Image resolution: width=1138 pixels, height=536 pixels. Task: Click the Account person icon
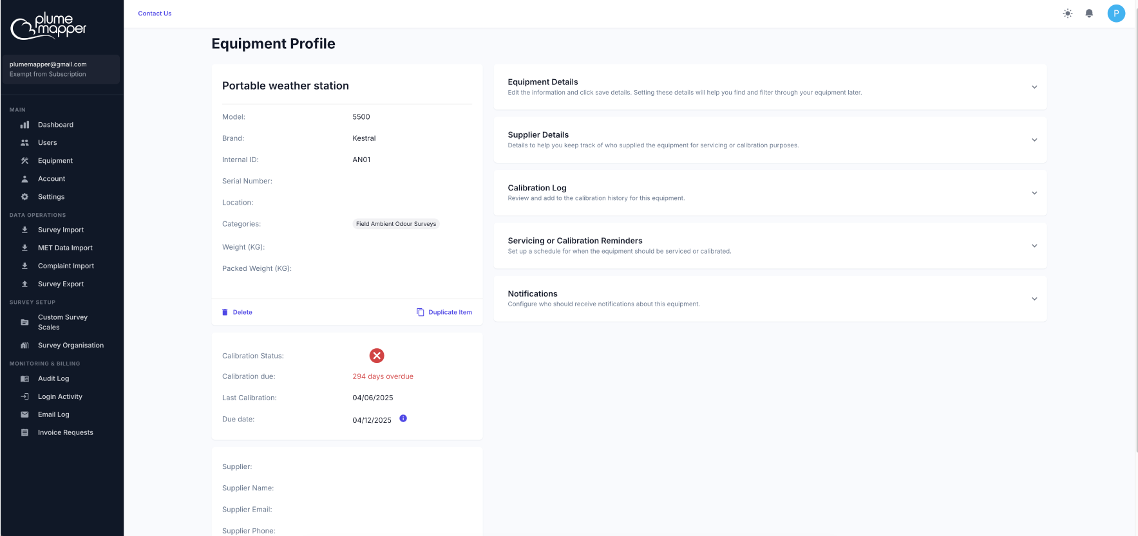(24, 179)
